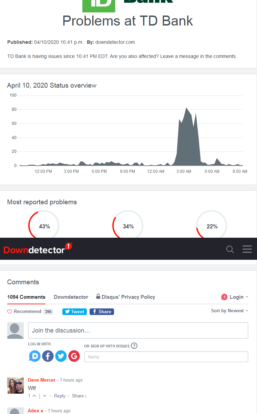Click the Facebook Share button
This screenshot has width=257, height=414.
click(x=102, y=312)
